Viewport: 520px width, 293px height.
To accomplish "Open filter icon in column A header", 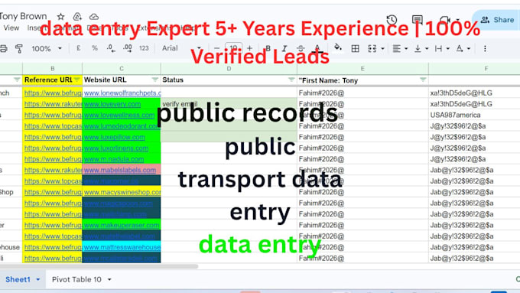I will click(17, 80).
